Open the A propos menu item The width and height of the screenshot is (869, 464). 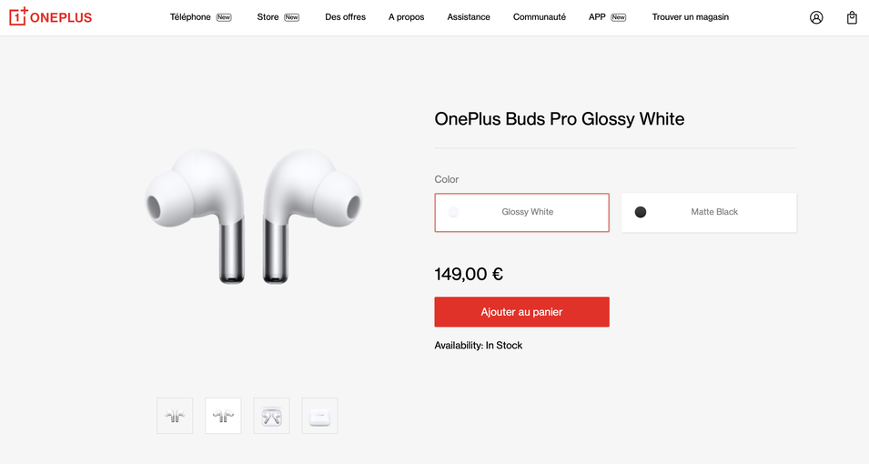click(x=406, y=17)
